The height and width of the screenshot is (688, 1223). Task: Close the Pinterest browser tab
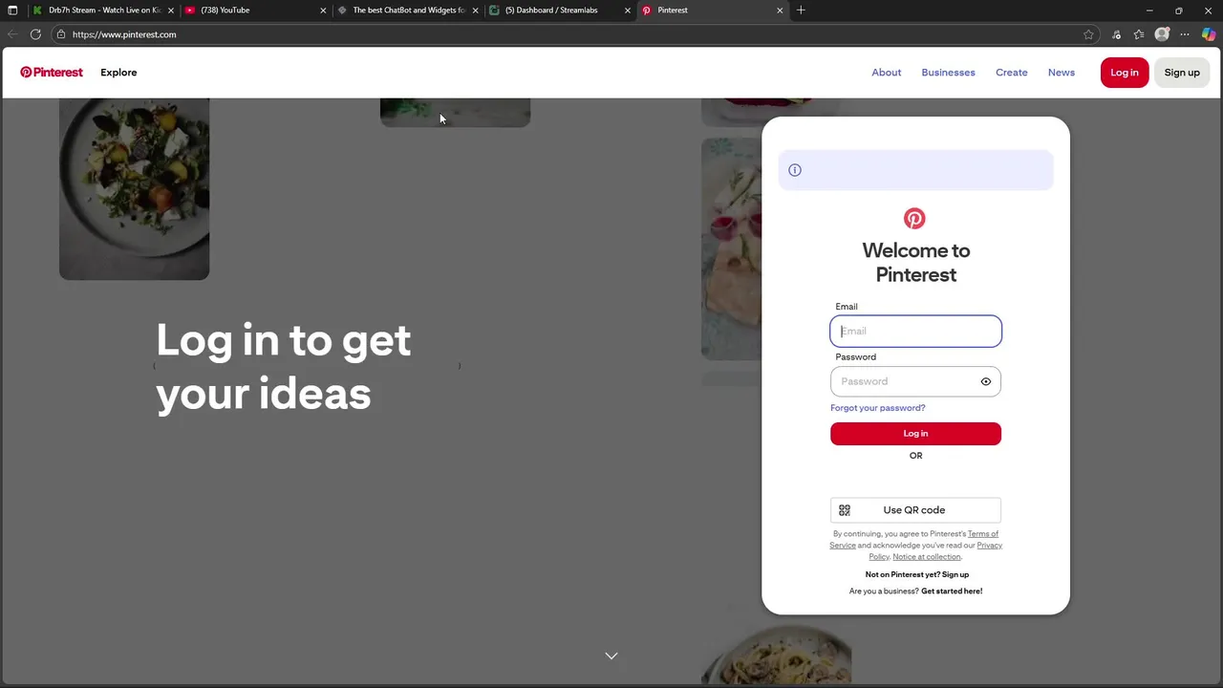pos(780,11)
